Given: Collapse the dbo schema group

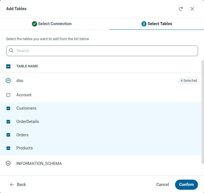Looking at the screenshot, I should point(8,81).
